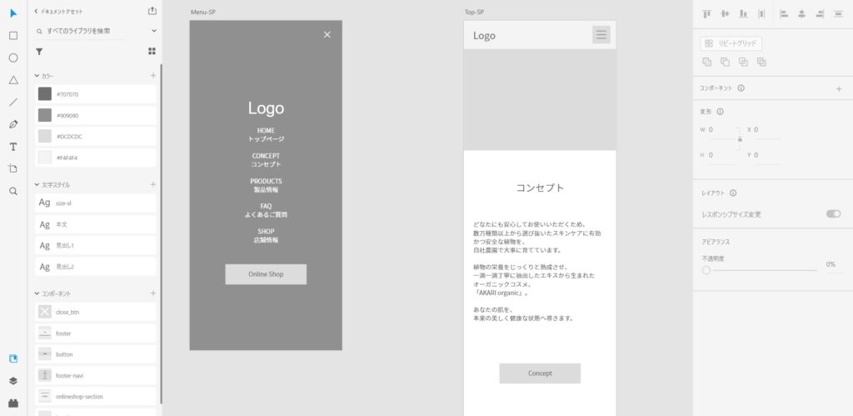Click the hamburger menu on Top-SP
The height and width of the screenshot is (416, 853).
coord(601,35)
